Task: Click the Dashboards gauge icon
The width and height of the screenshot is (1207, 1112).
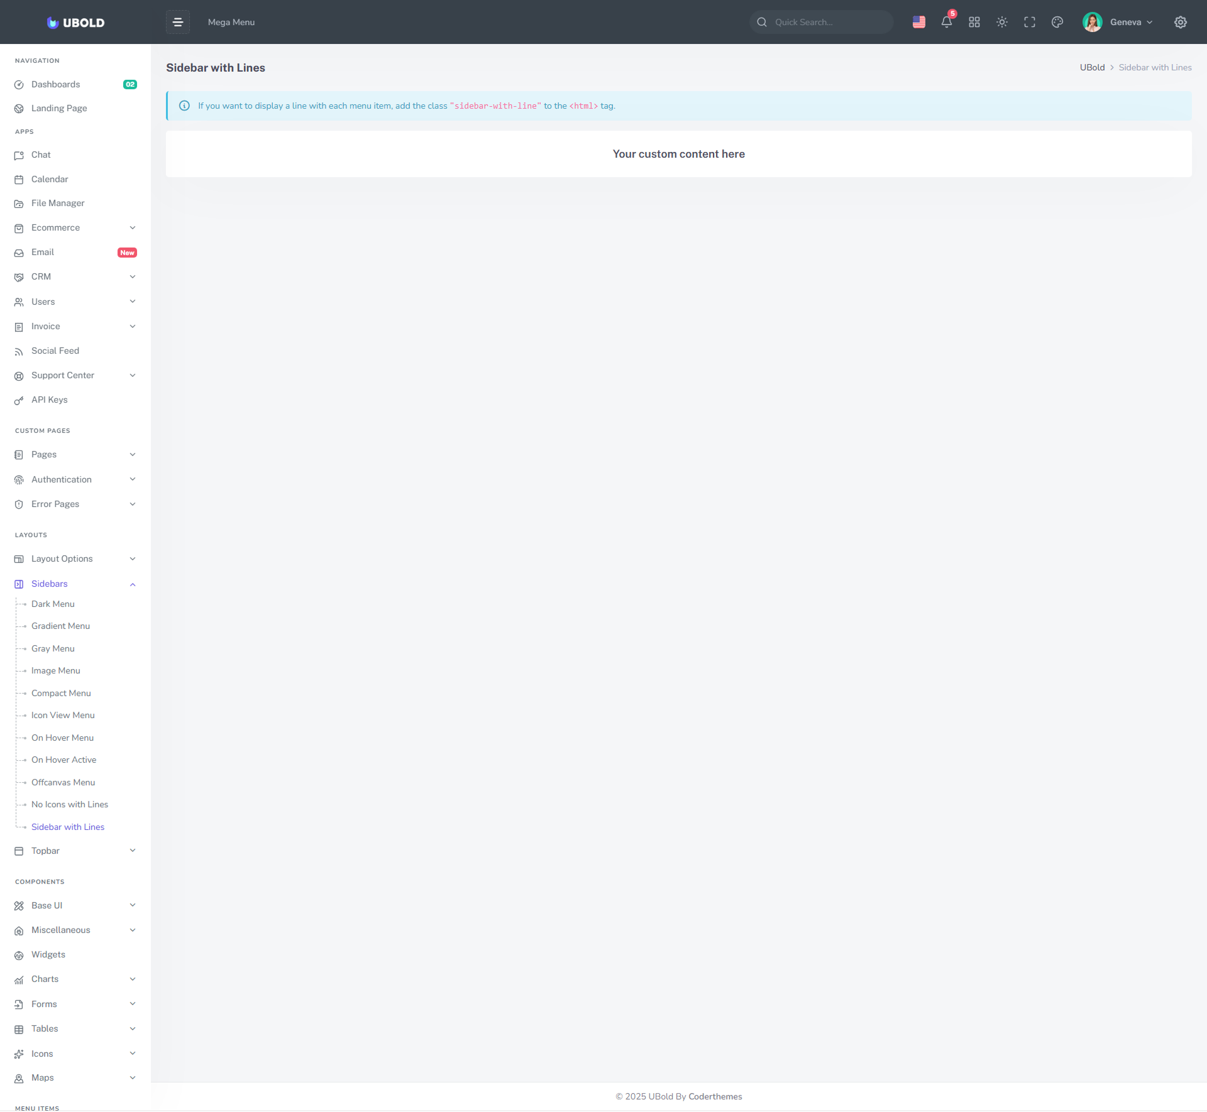Action: tap(19, 85)
